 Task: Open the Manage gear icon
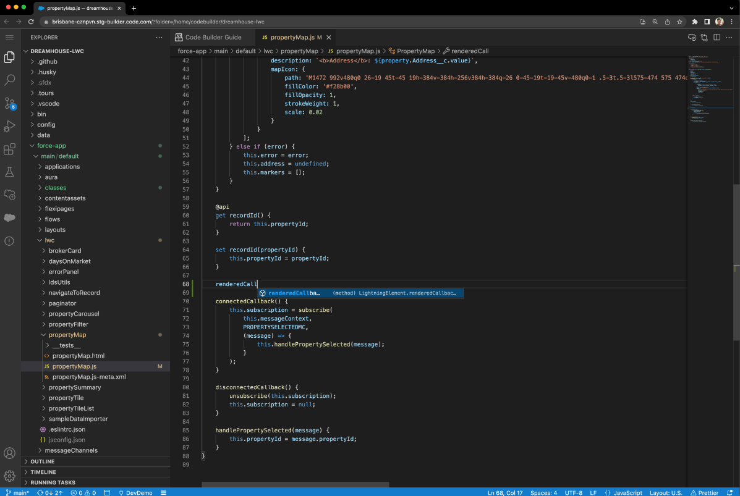[9, 476]
